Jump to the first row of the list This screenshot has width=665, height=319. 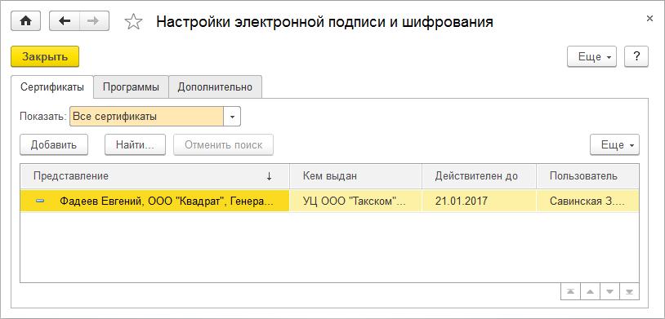point(570,291)
